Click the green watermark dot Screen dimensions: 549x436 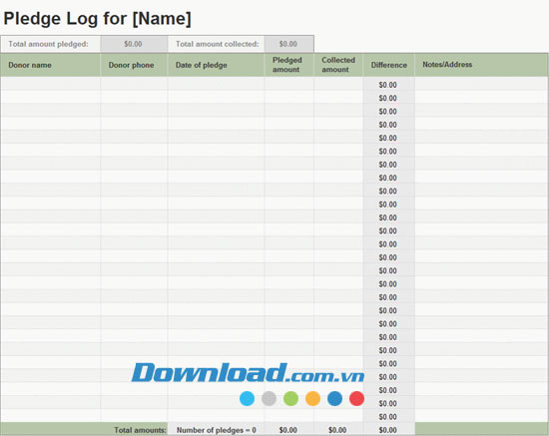pyautogui.click(x=290, y=398)
